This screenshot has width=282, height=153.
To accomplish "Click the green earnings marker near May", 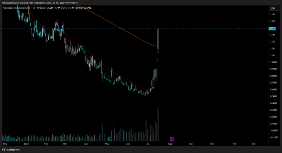I will pyautogui.click(x=110, y=139).
